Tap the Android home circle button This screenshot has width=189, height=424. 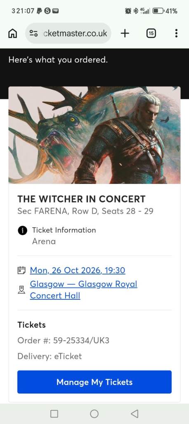[94, 414]
